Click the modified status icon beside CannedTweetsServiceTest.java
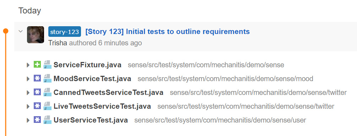The width and height of the screenshot is (357, 136). tap(37, 92)
